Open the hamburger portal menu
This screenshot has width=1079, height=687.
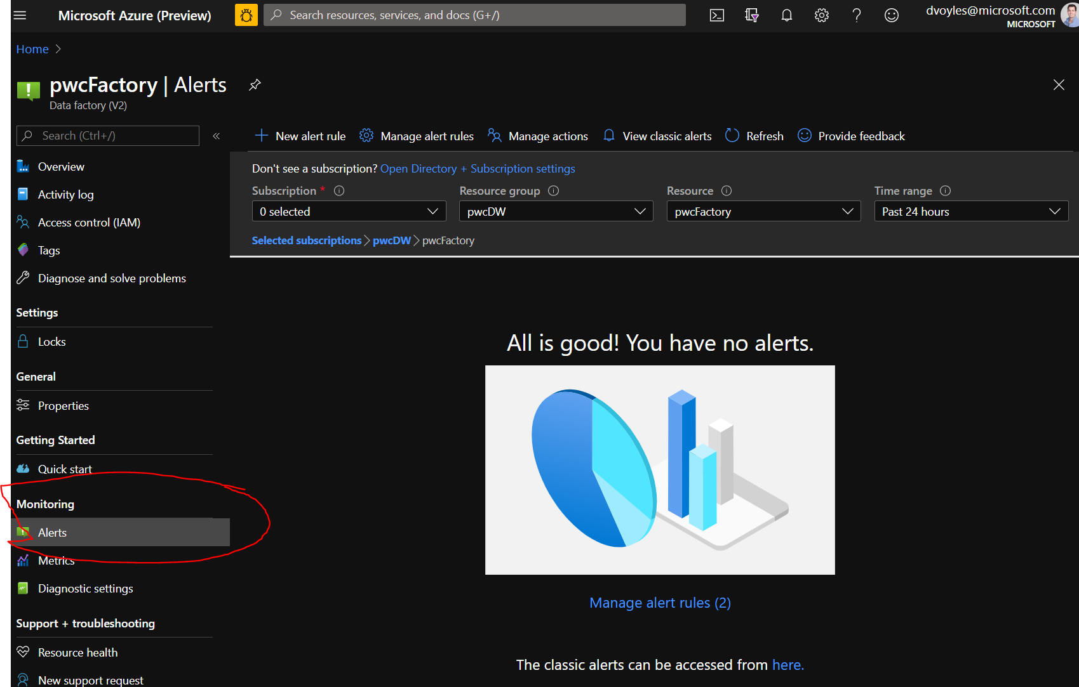20,15
